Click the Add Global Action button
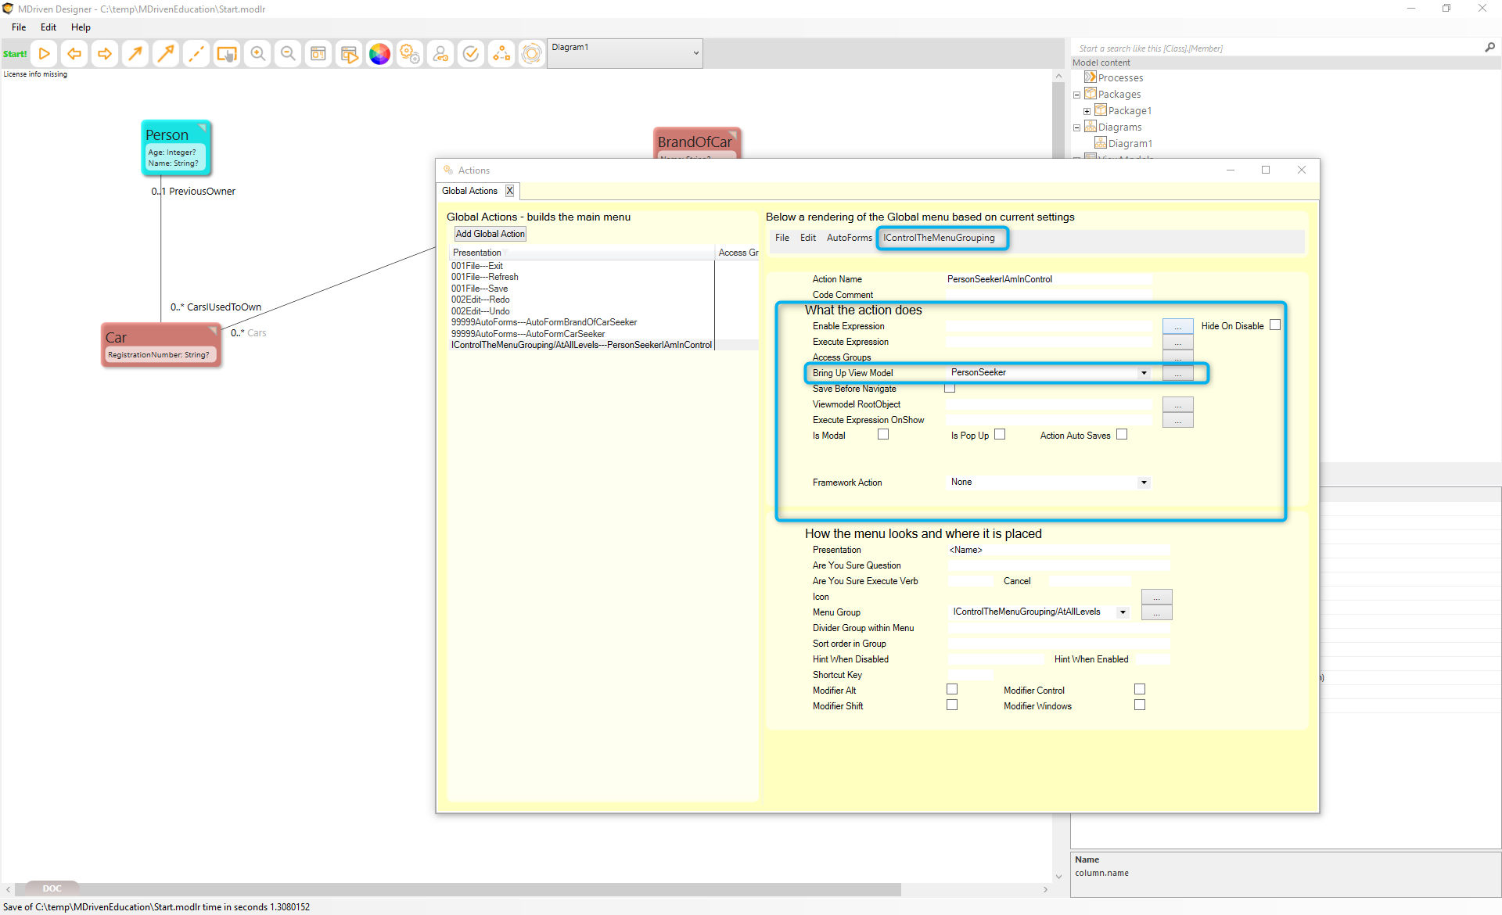The width and height of the screenshot is (1502, 915). pyautogui.click(x=490, y=234)
